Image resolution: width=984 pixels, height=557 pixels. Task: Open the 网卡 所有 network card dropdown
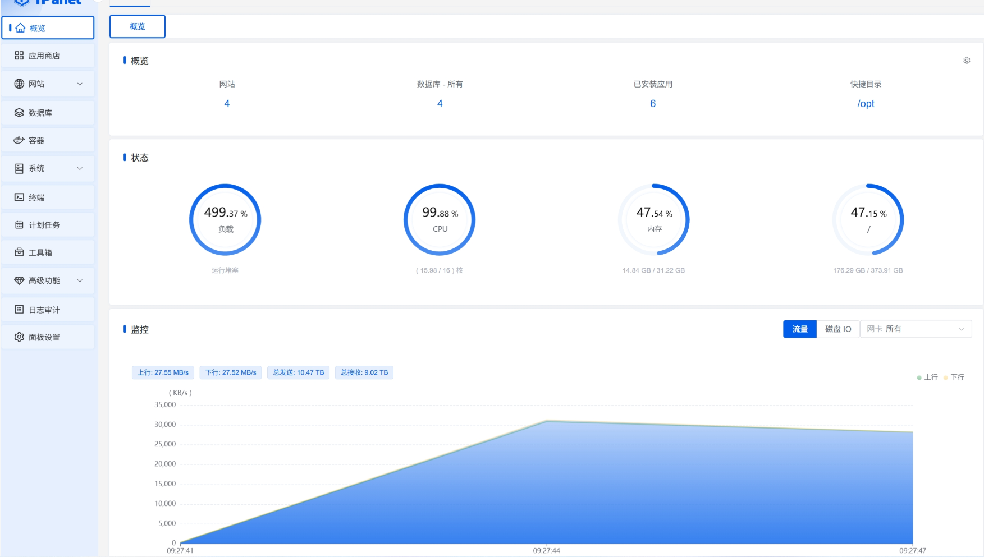pyautogui.click(x=915, y=329)
